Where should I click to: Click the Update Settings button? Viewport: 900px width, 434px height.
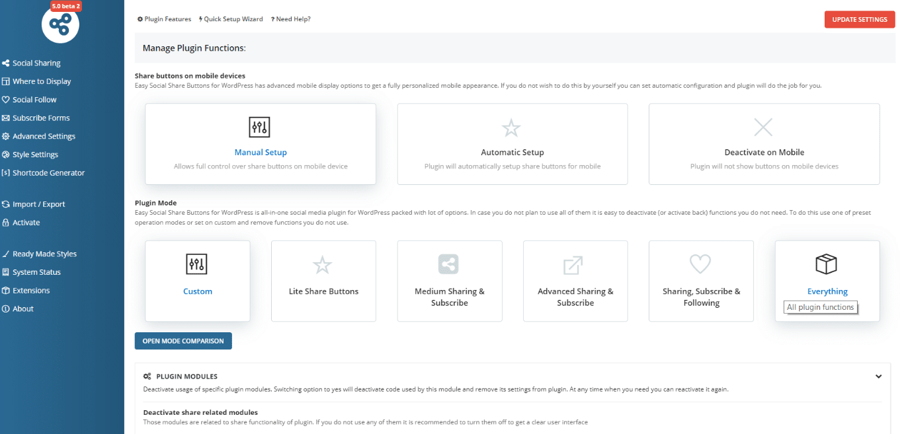click(x=859, y=19)
